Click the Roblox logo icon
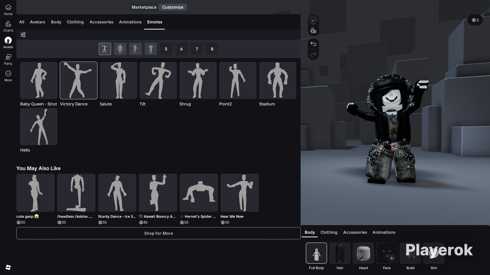 8,267
